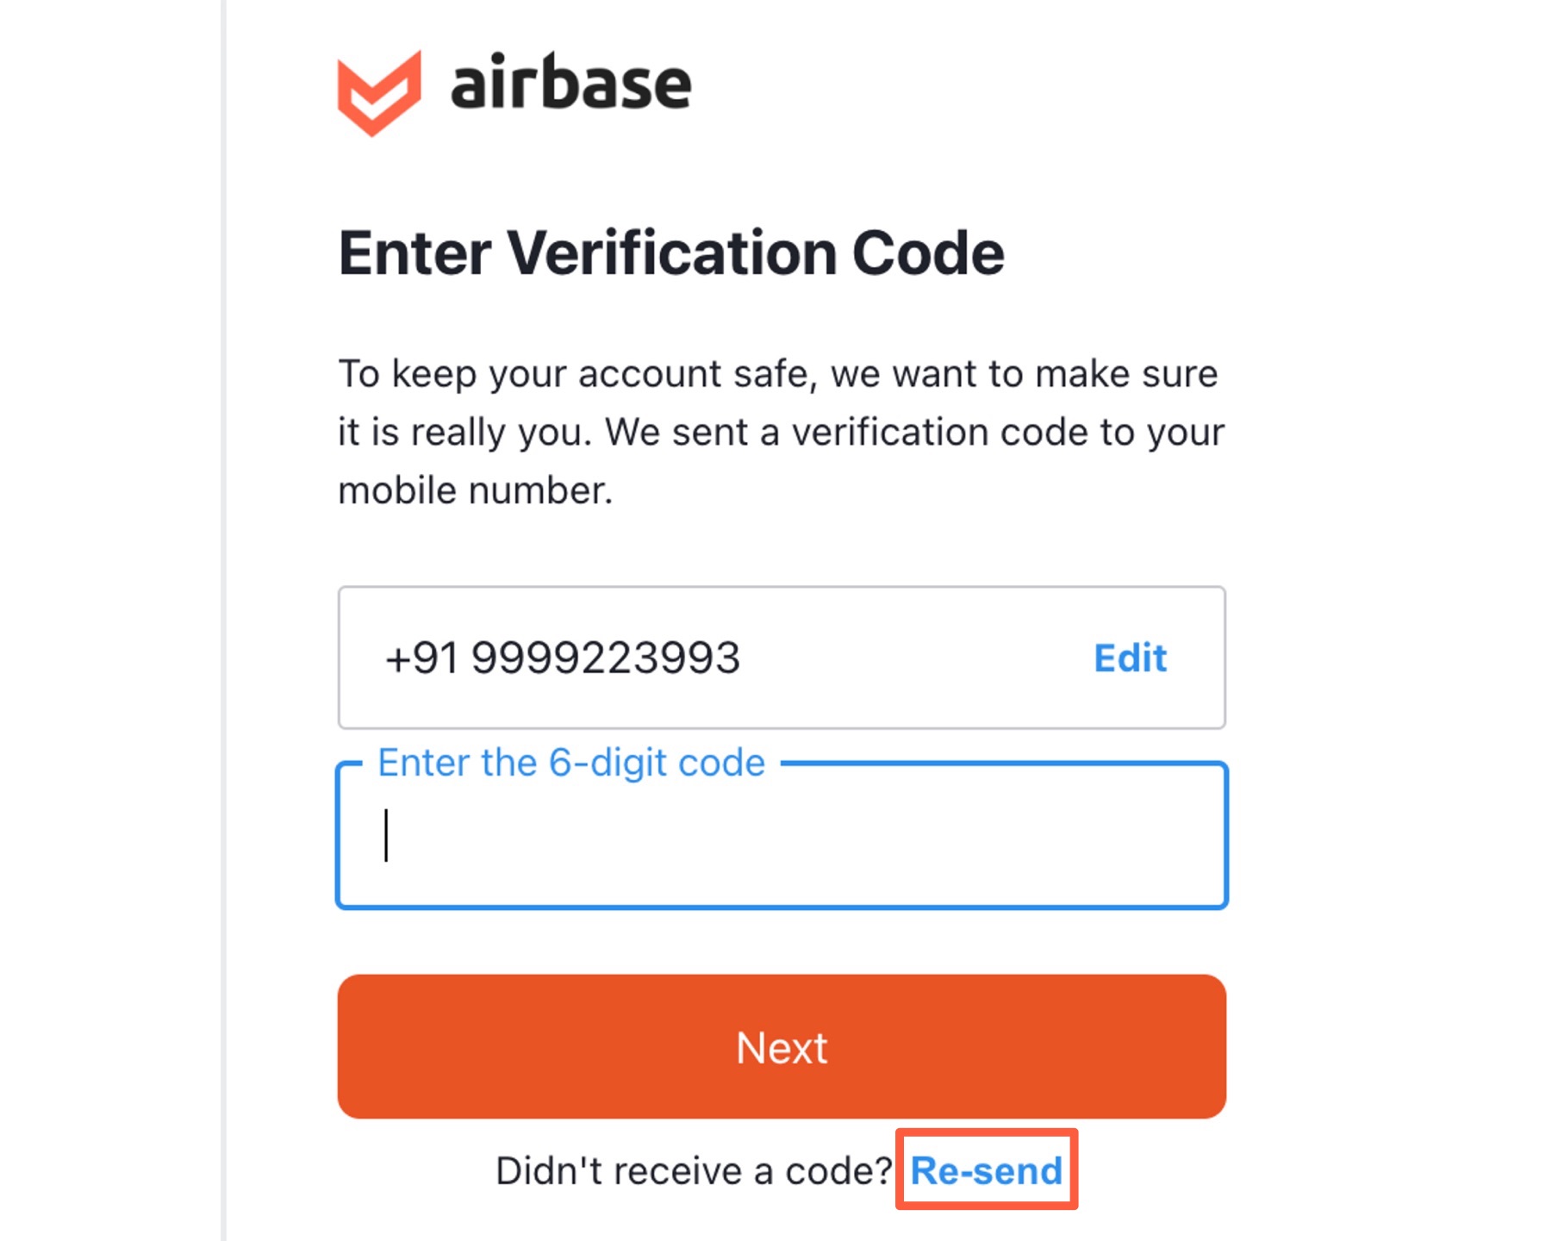Screen dimensions: 1558x1241
Task: Click Re-send to get a new code
Action: (986, 1171)
